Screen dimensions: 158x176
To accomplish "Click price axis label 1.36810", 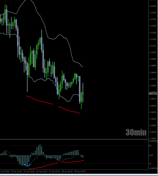I will click(x=153, y=72).
